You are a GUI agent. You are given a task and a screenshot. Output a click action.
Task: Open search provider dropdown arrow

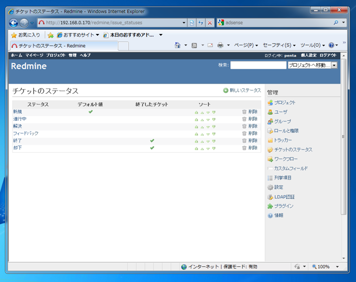[343, 22]
